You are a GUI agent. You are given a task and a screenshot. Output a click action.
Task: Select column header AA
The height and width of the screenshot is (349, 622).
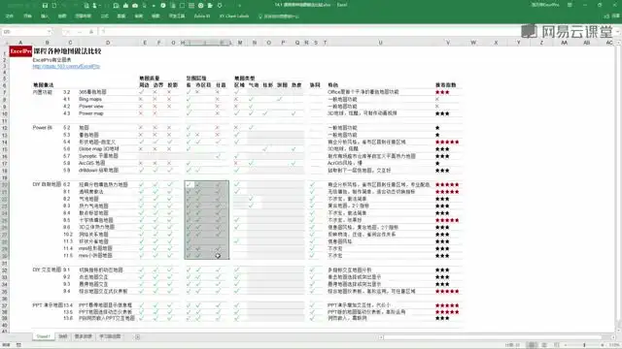(x=564, y=43)
